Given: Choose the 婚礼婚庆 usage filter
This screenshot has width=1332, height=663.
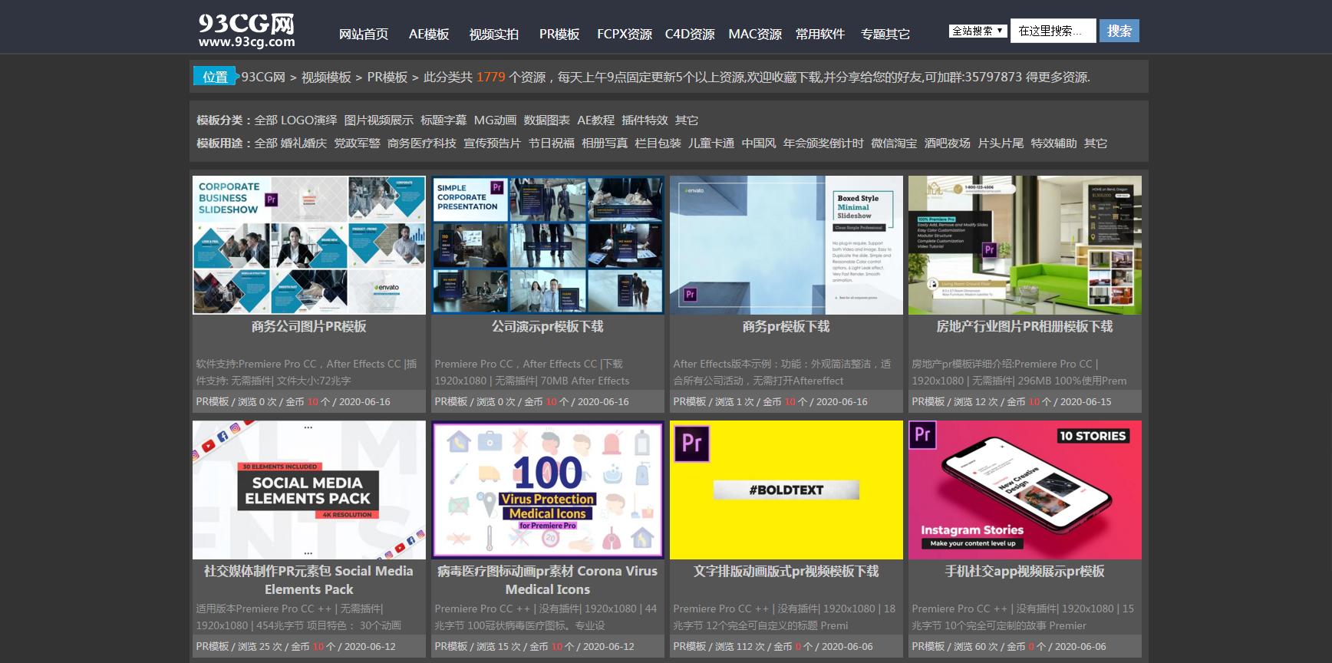Looking at the screenshot, I should (303, 143).
